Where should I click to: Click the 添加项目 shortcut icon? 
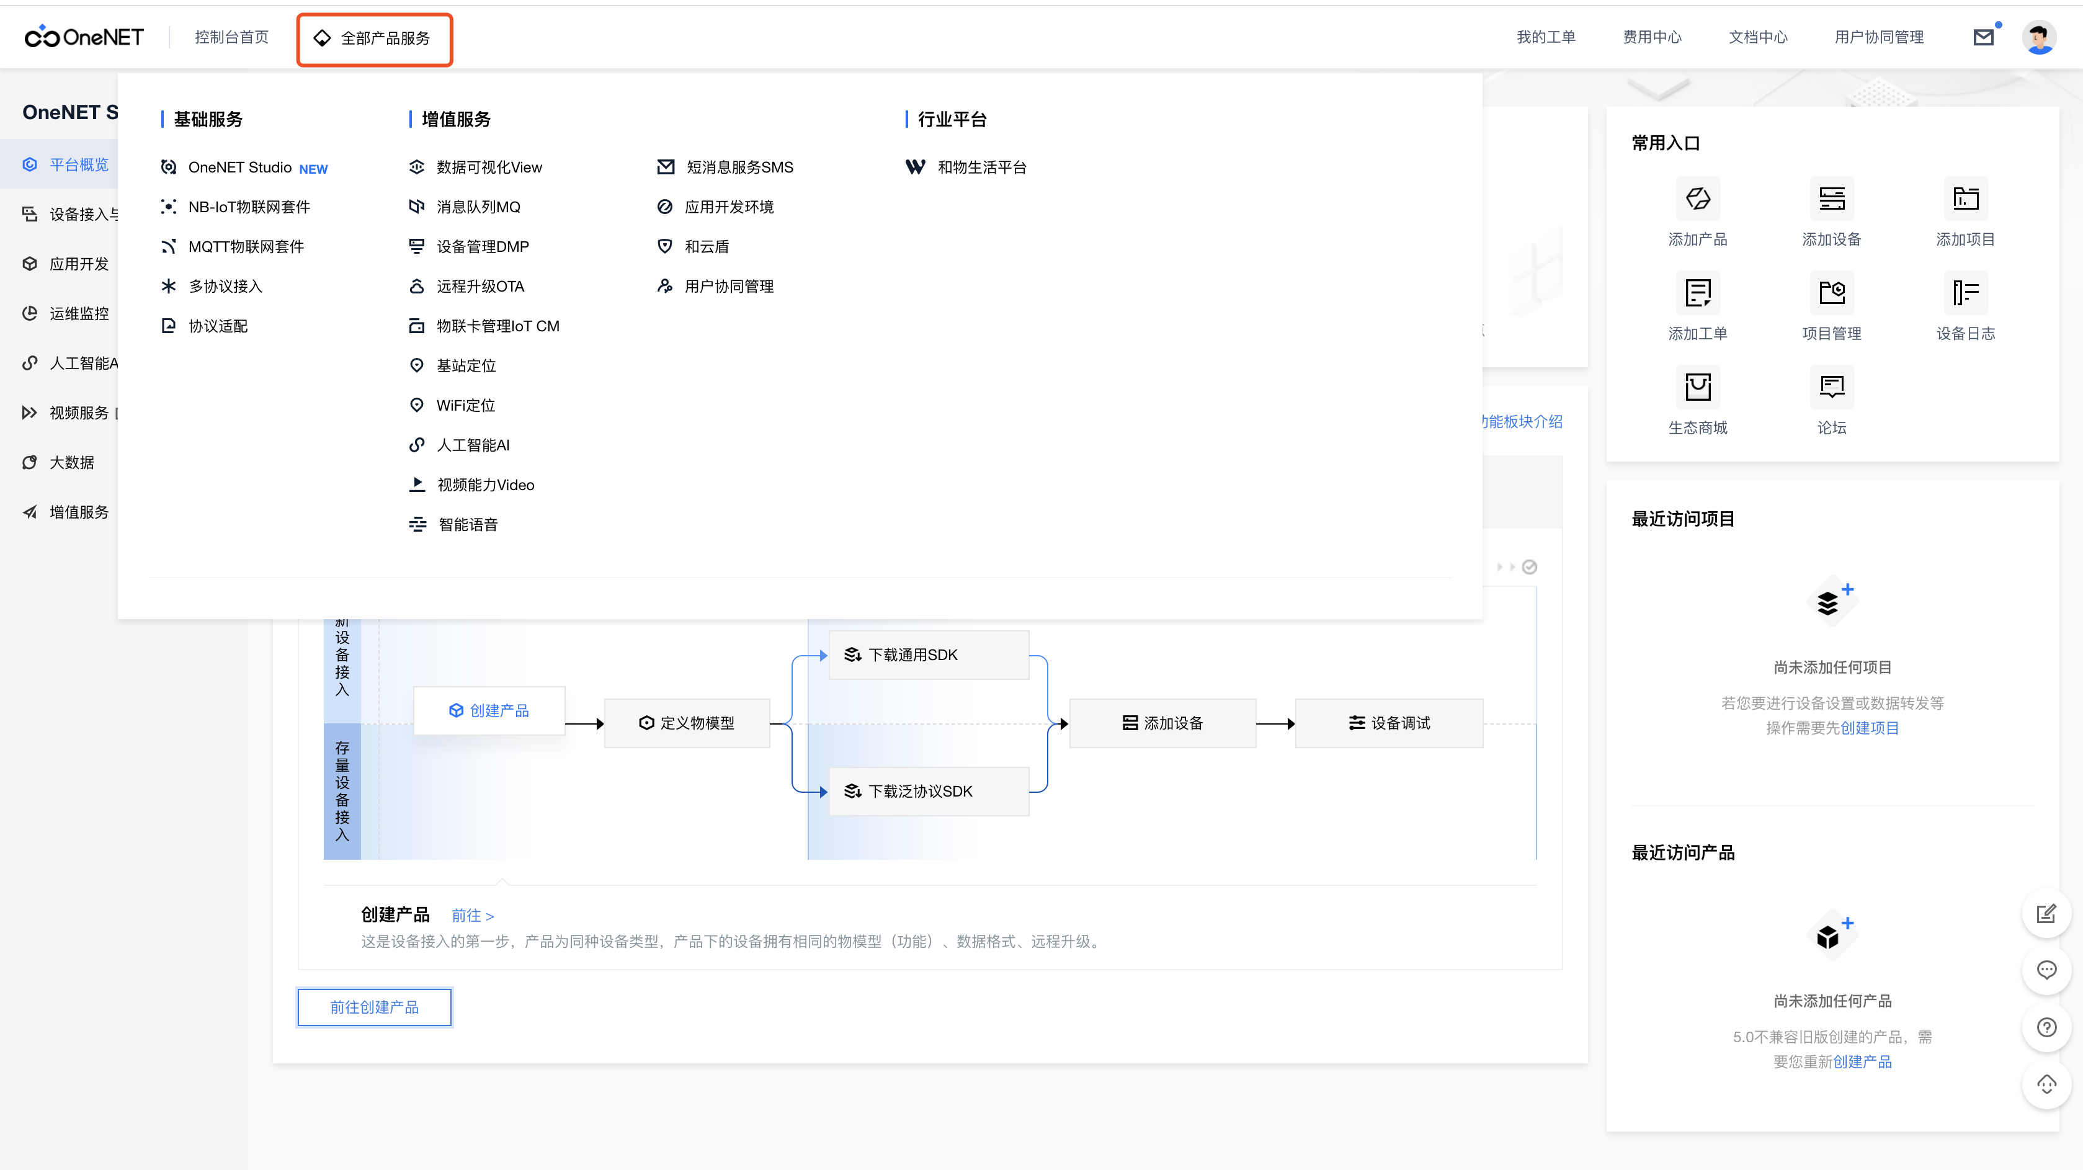tap(1965, 199)
